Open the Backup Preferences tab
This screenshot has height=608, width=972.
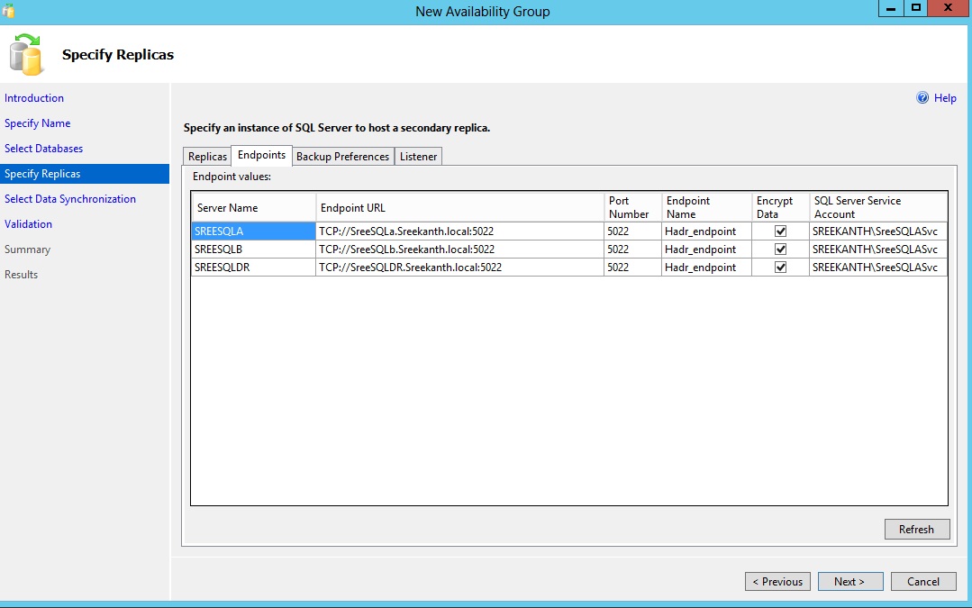tap(342, 157)
